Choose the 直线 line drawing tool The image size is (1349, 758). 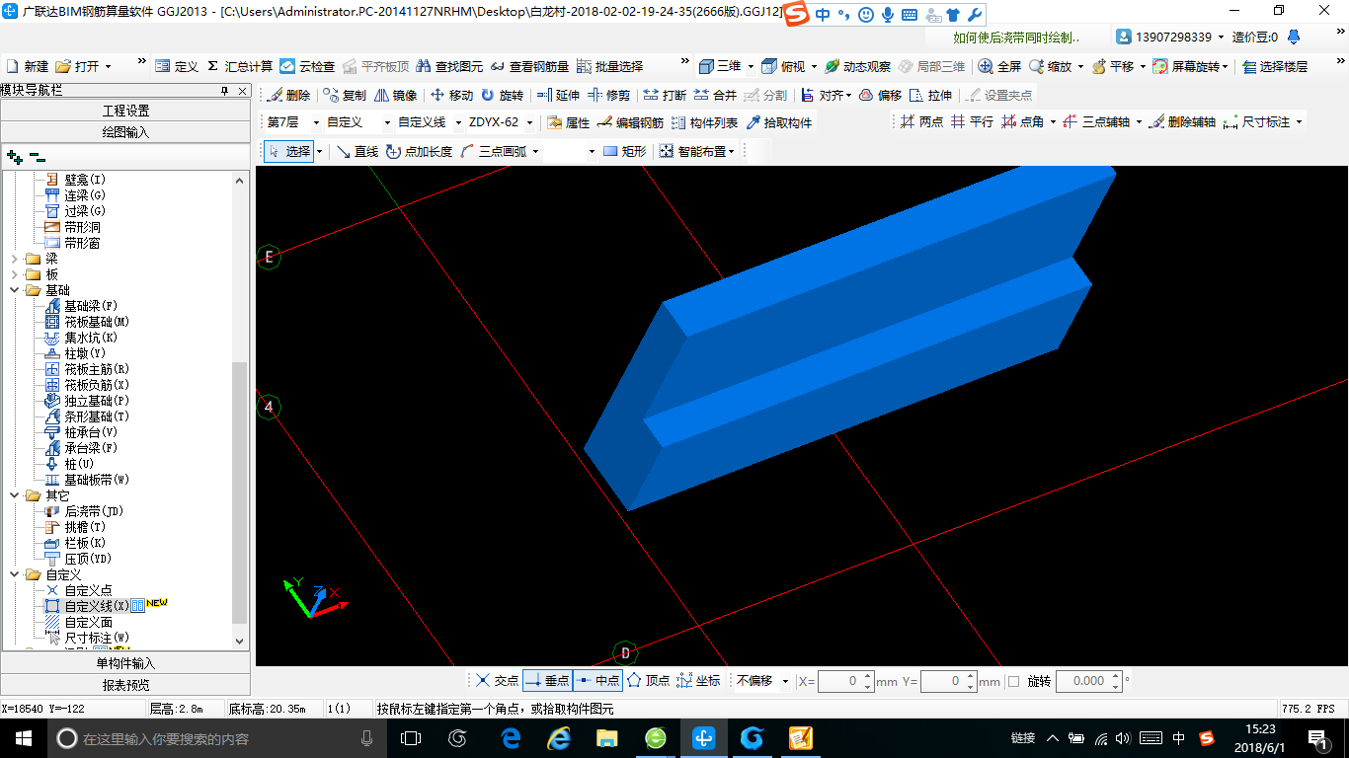[x=357, y=151]
